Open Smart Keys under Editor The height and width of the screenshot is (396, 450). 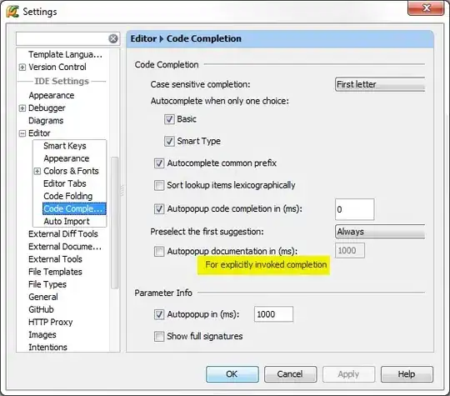pyautogui.click(x=65, y=146)
